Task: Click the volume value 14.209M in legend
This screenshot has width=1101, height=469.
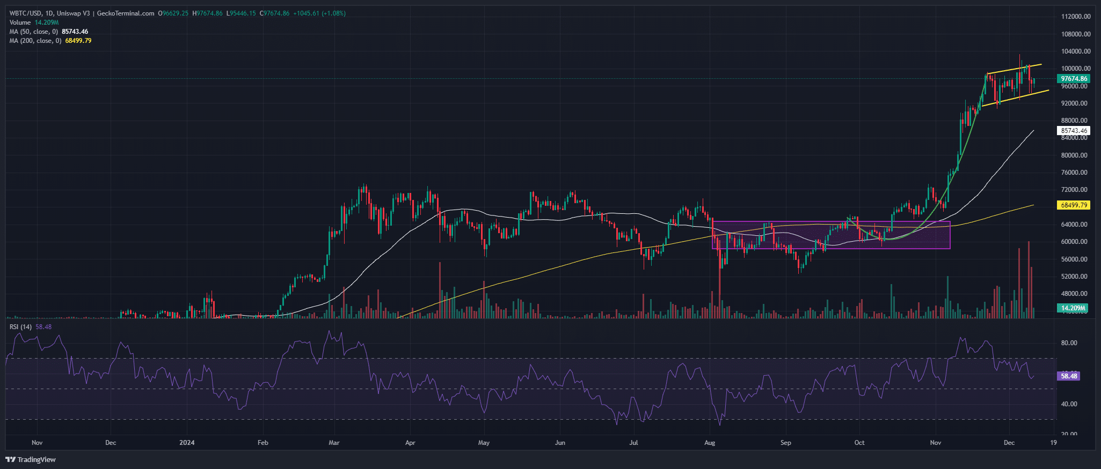Action: [x=47, y=23]
